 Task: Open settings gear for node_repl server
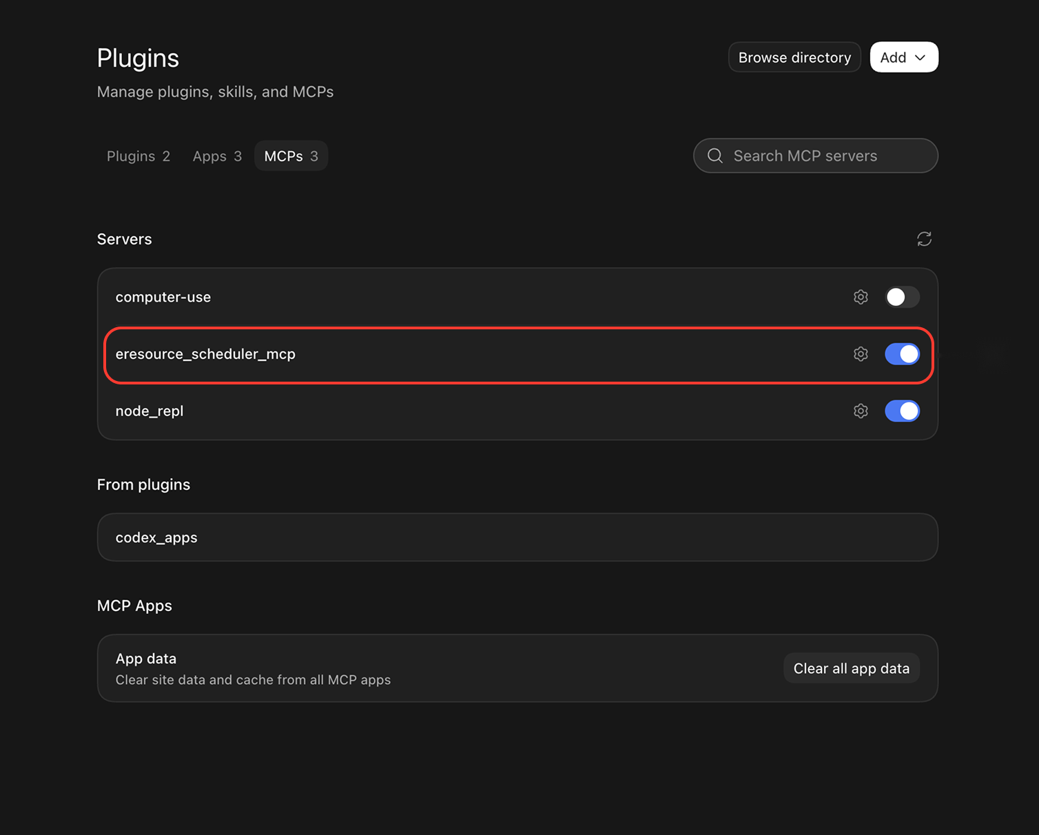pos(861,411)
